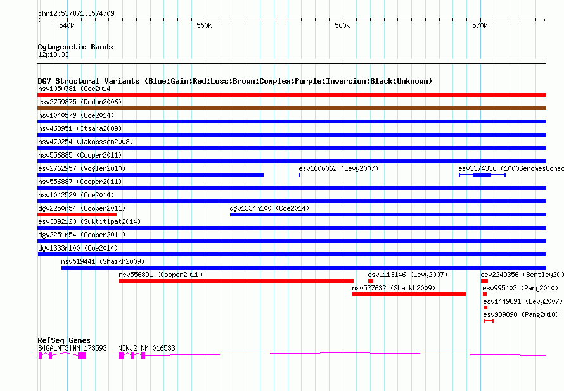Click the tiny blue mark under esv1606062
The height and width of the screenshot is (391, 564).
(x=300, y=175)
